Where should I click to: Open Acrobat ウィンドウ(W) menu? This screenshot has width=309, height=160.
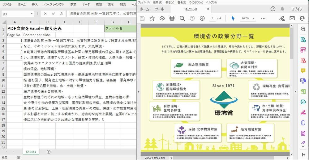click(x=196, y=2)
